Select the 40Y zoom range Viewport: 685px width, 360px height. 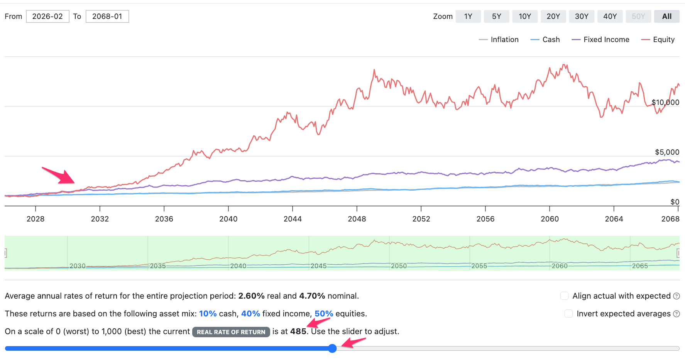click(610, 16)
